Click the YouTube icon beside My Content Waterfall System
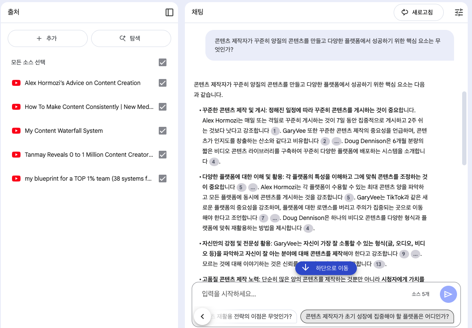This screenshot has height=328, width=472. (16, 131)
